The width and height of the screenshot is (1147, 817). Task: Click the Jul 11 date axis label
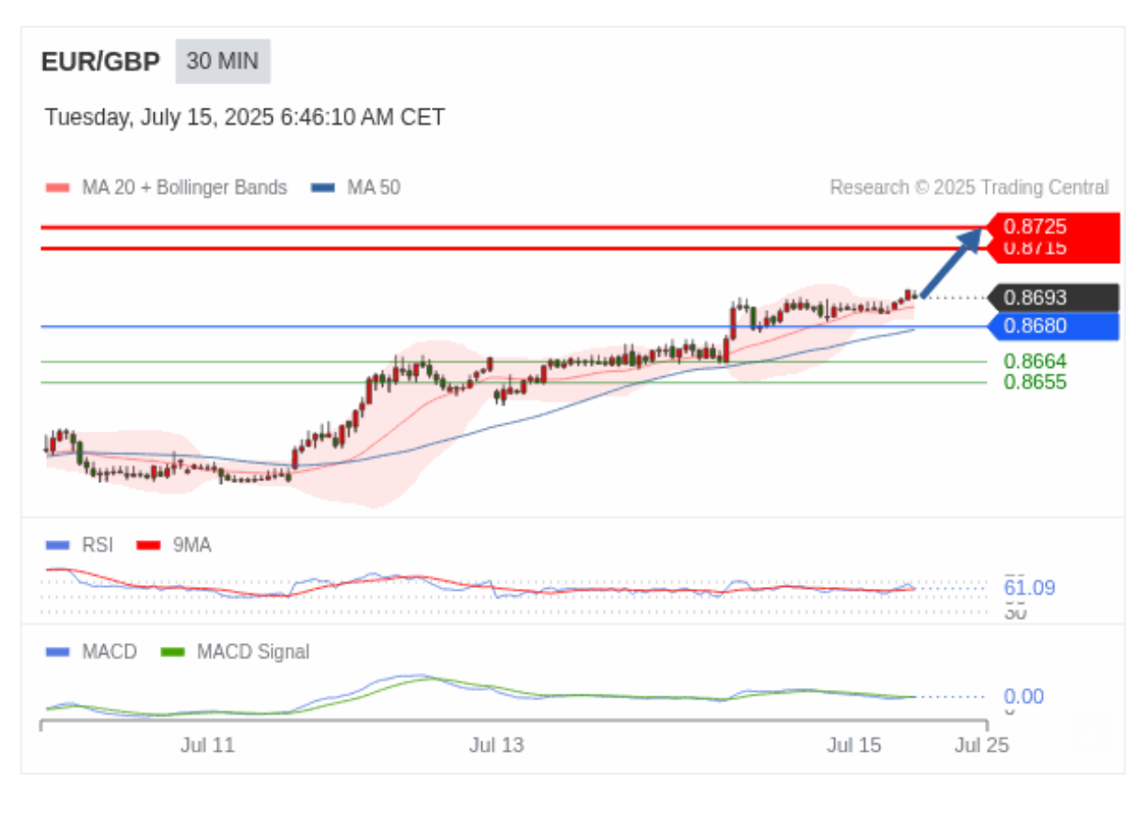(x=207, y=745)
